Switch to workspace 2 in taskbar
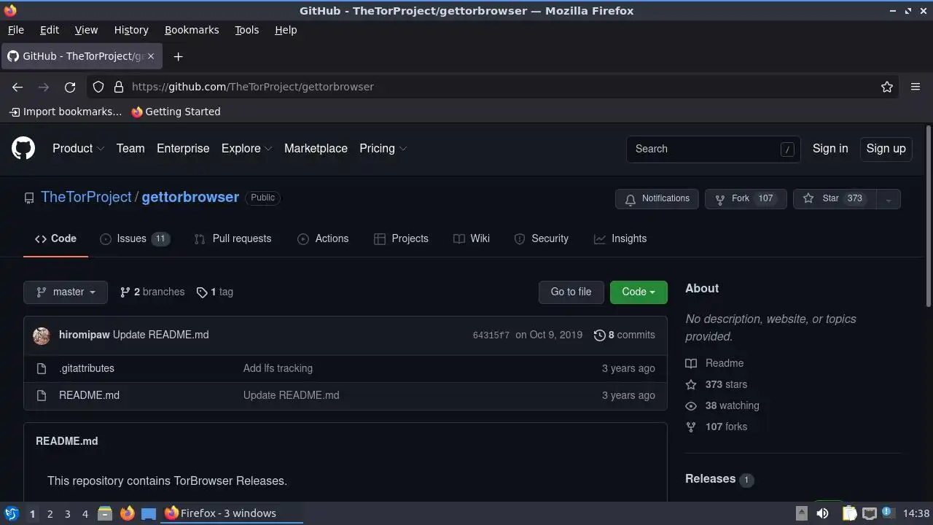Screen dimensions: 933x525 click(50, 513)
